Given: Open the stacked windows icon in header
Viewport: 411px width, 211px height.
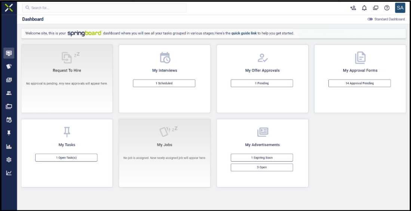Looking at the screenshot, I should 375,8.
